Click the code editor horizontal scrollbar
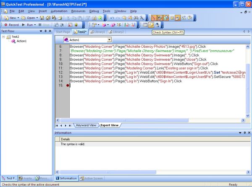The width and height of the screenshot is (252, 187). tap(124, 120)
